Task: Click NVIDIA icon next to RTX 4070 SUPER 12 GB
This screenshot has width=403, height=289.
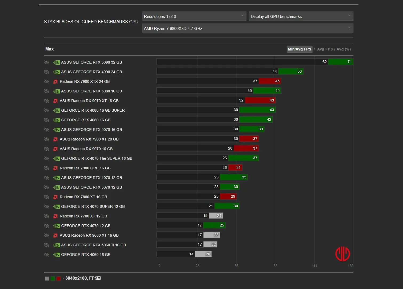Action: (x=56, y=207)
